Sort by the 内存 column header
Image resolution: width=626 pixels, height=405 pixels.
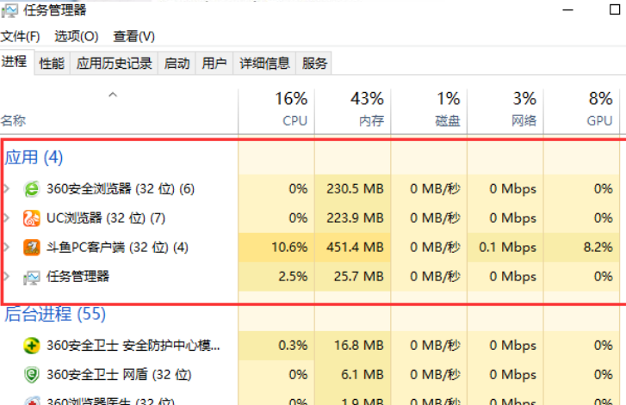353,111
